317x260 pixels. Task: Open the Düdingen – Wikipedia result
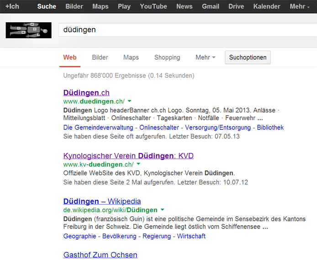[x=102, y=201]
